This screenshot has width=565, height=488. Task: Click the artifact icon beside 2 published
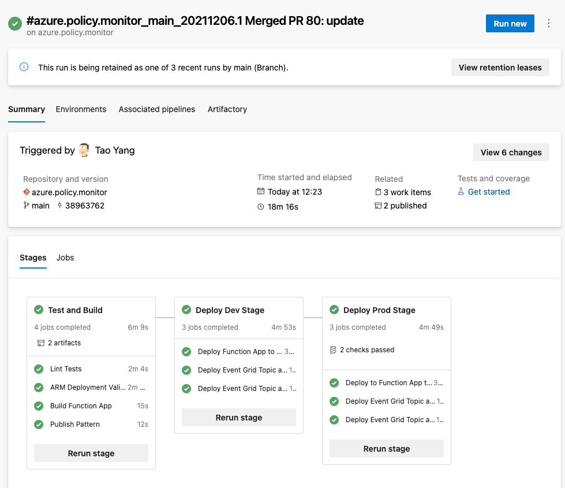[x=378, y=206]
